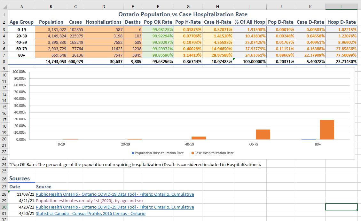Viewport: 361px width, 221px height.
Task: Select the total population cell '14,743,053'
Action: (51, 62)
